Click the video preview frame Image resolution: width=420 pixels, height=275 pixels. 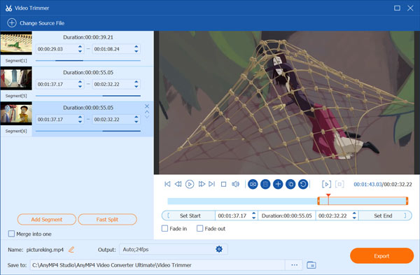pyautogui.click(x=286, y=103)
